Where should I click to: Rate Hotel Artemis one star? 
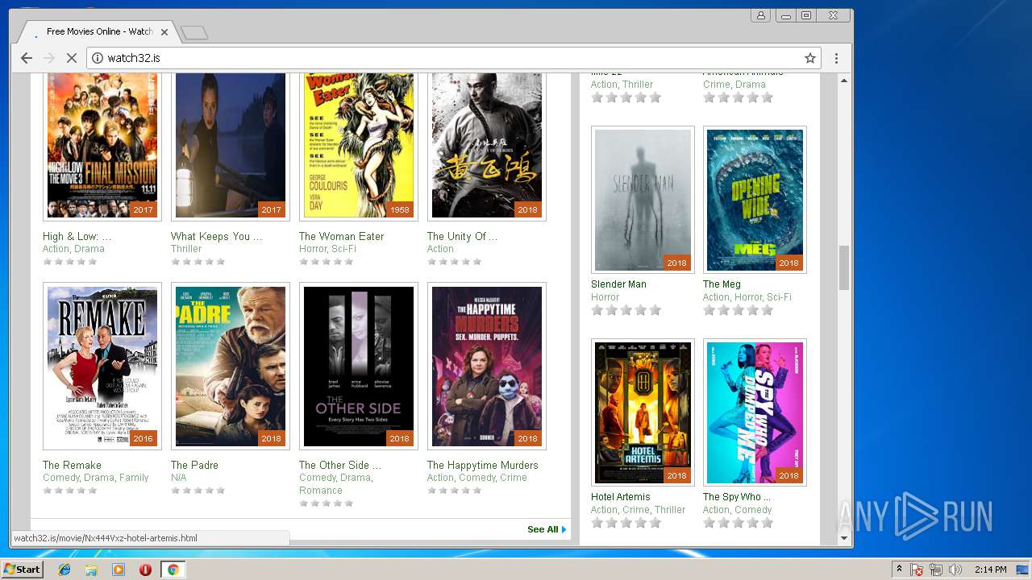click(597, 523)
